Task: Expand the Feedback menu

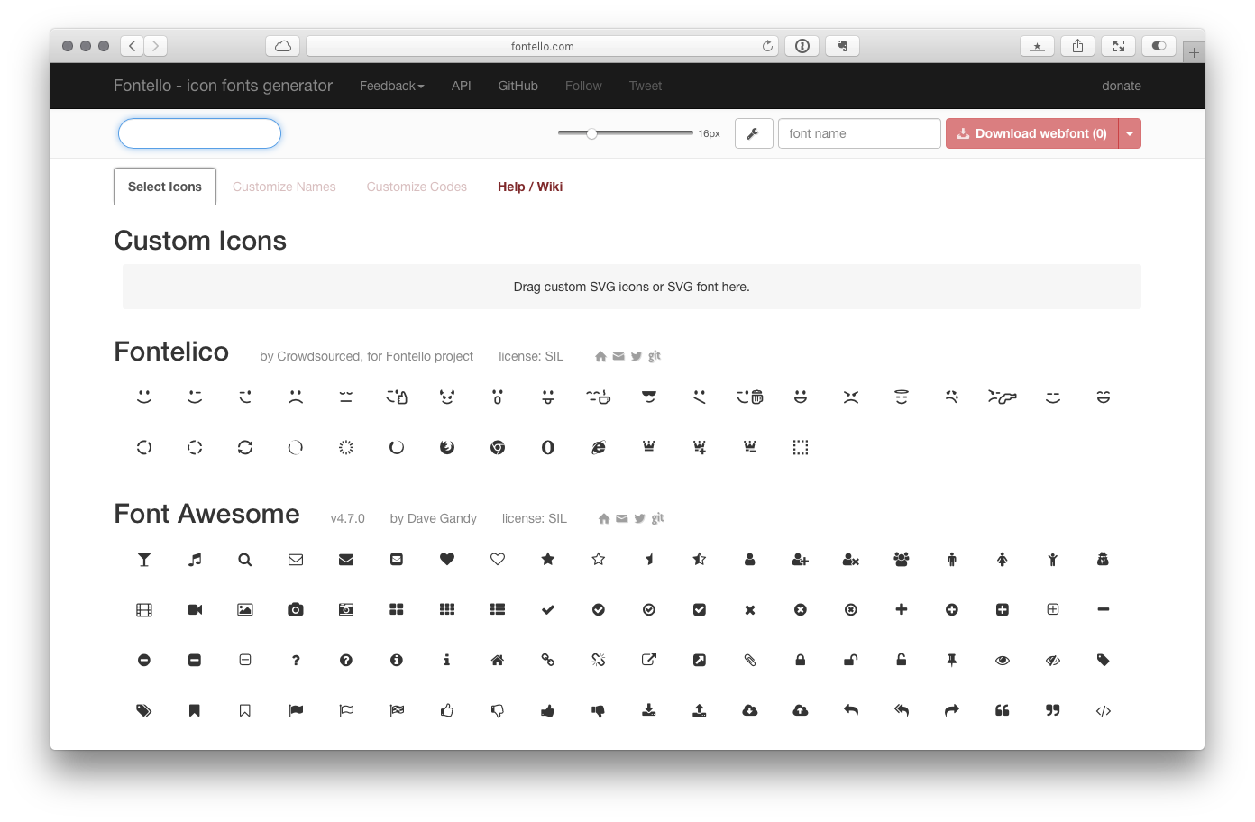Action: pyautogui.click(x=391, y=86)
